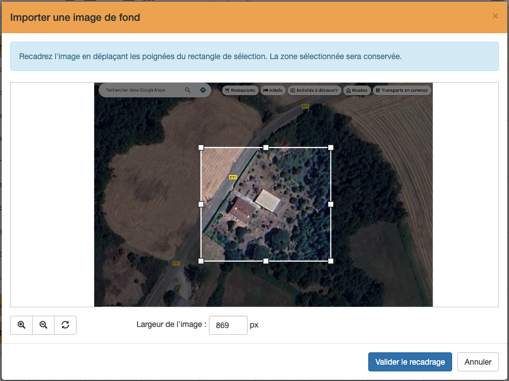This screenshot has height=381, width=509.
Task: Click the bottom-right crop handle
Action: tap(331, 261)
